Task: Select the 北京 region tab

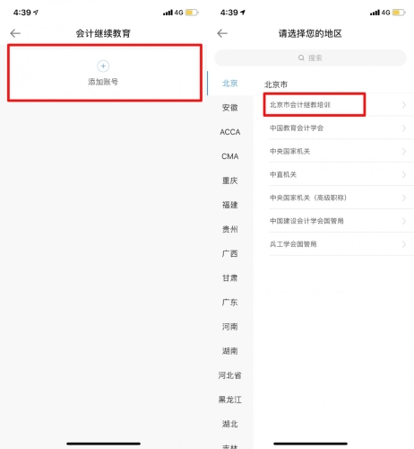Action: (x=229, y=84)
